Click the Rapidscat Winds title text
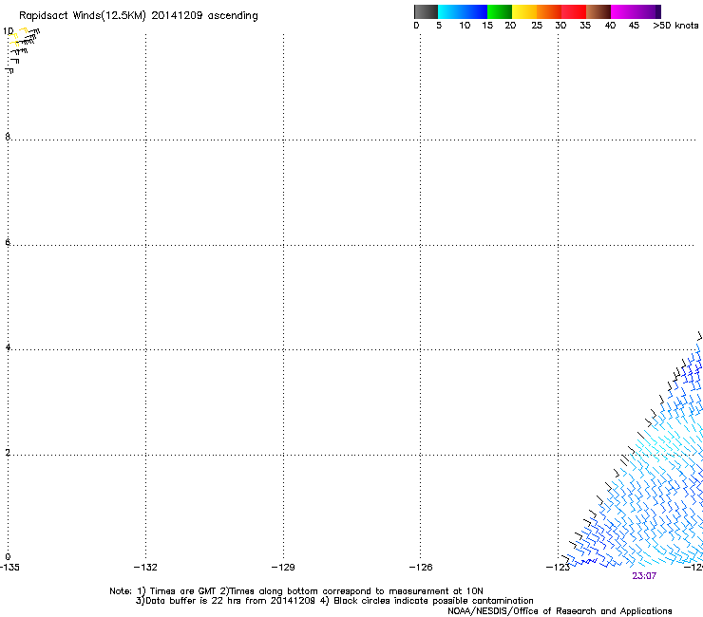The width and height of the screenshot is (703, 617). coord(139,16)
